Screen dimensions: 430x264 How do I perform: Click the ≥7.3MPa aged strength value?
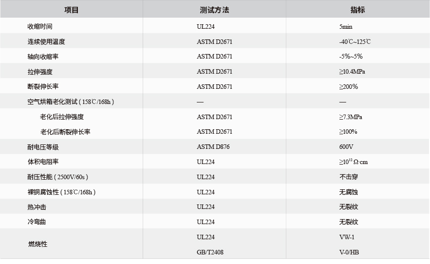pos(351,117)
